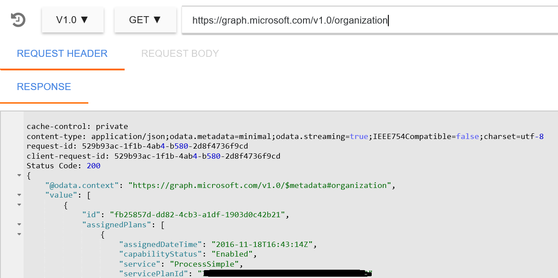Click the request URL input field
Viewport: 558px width, 278px height.
click(370, 20)
